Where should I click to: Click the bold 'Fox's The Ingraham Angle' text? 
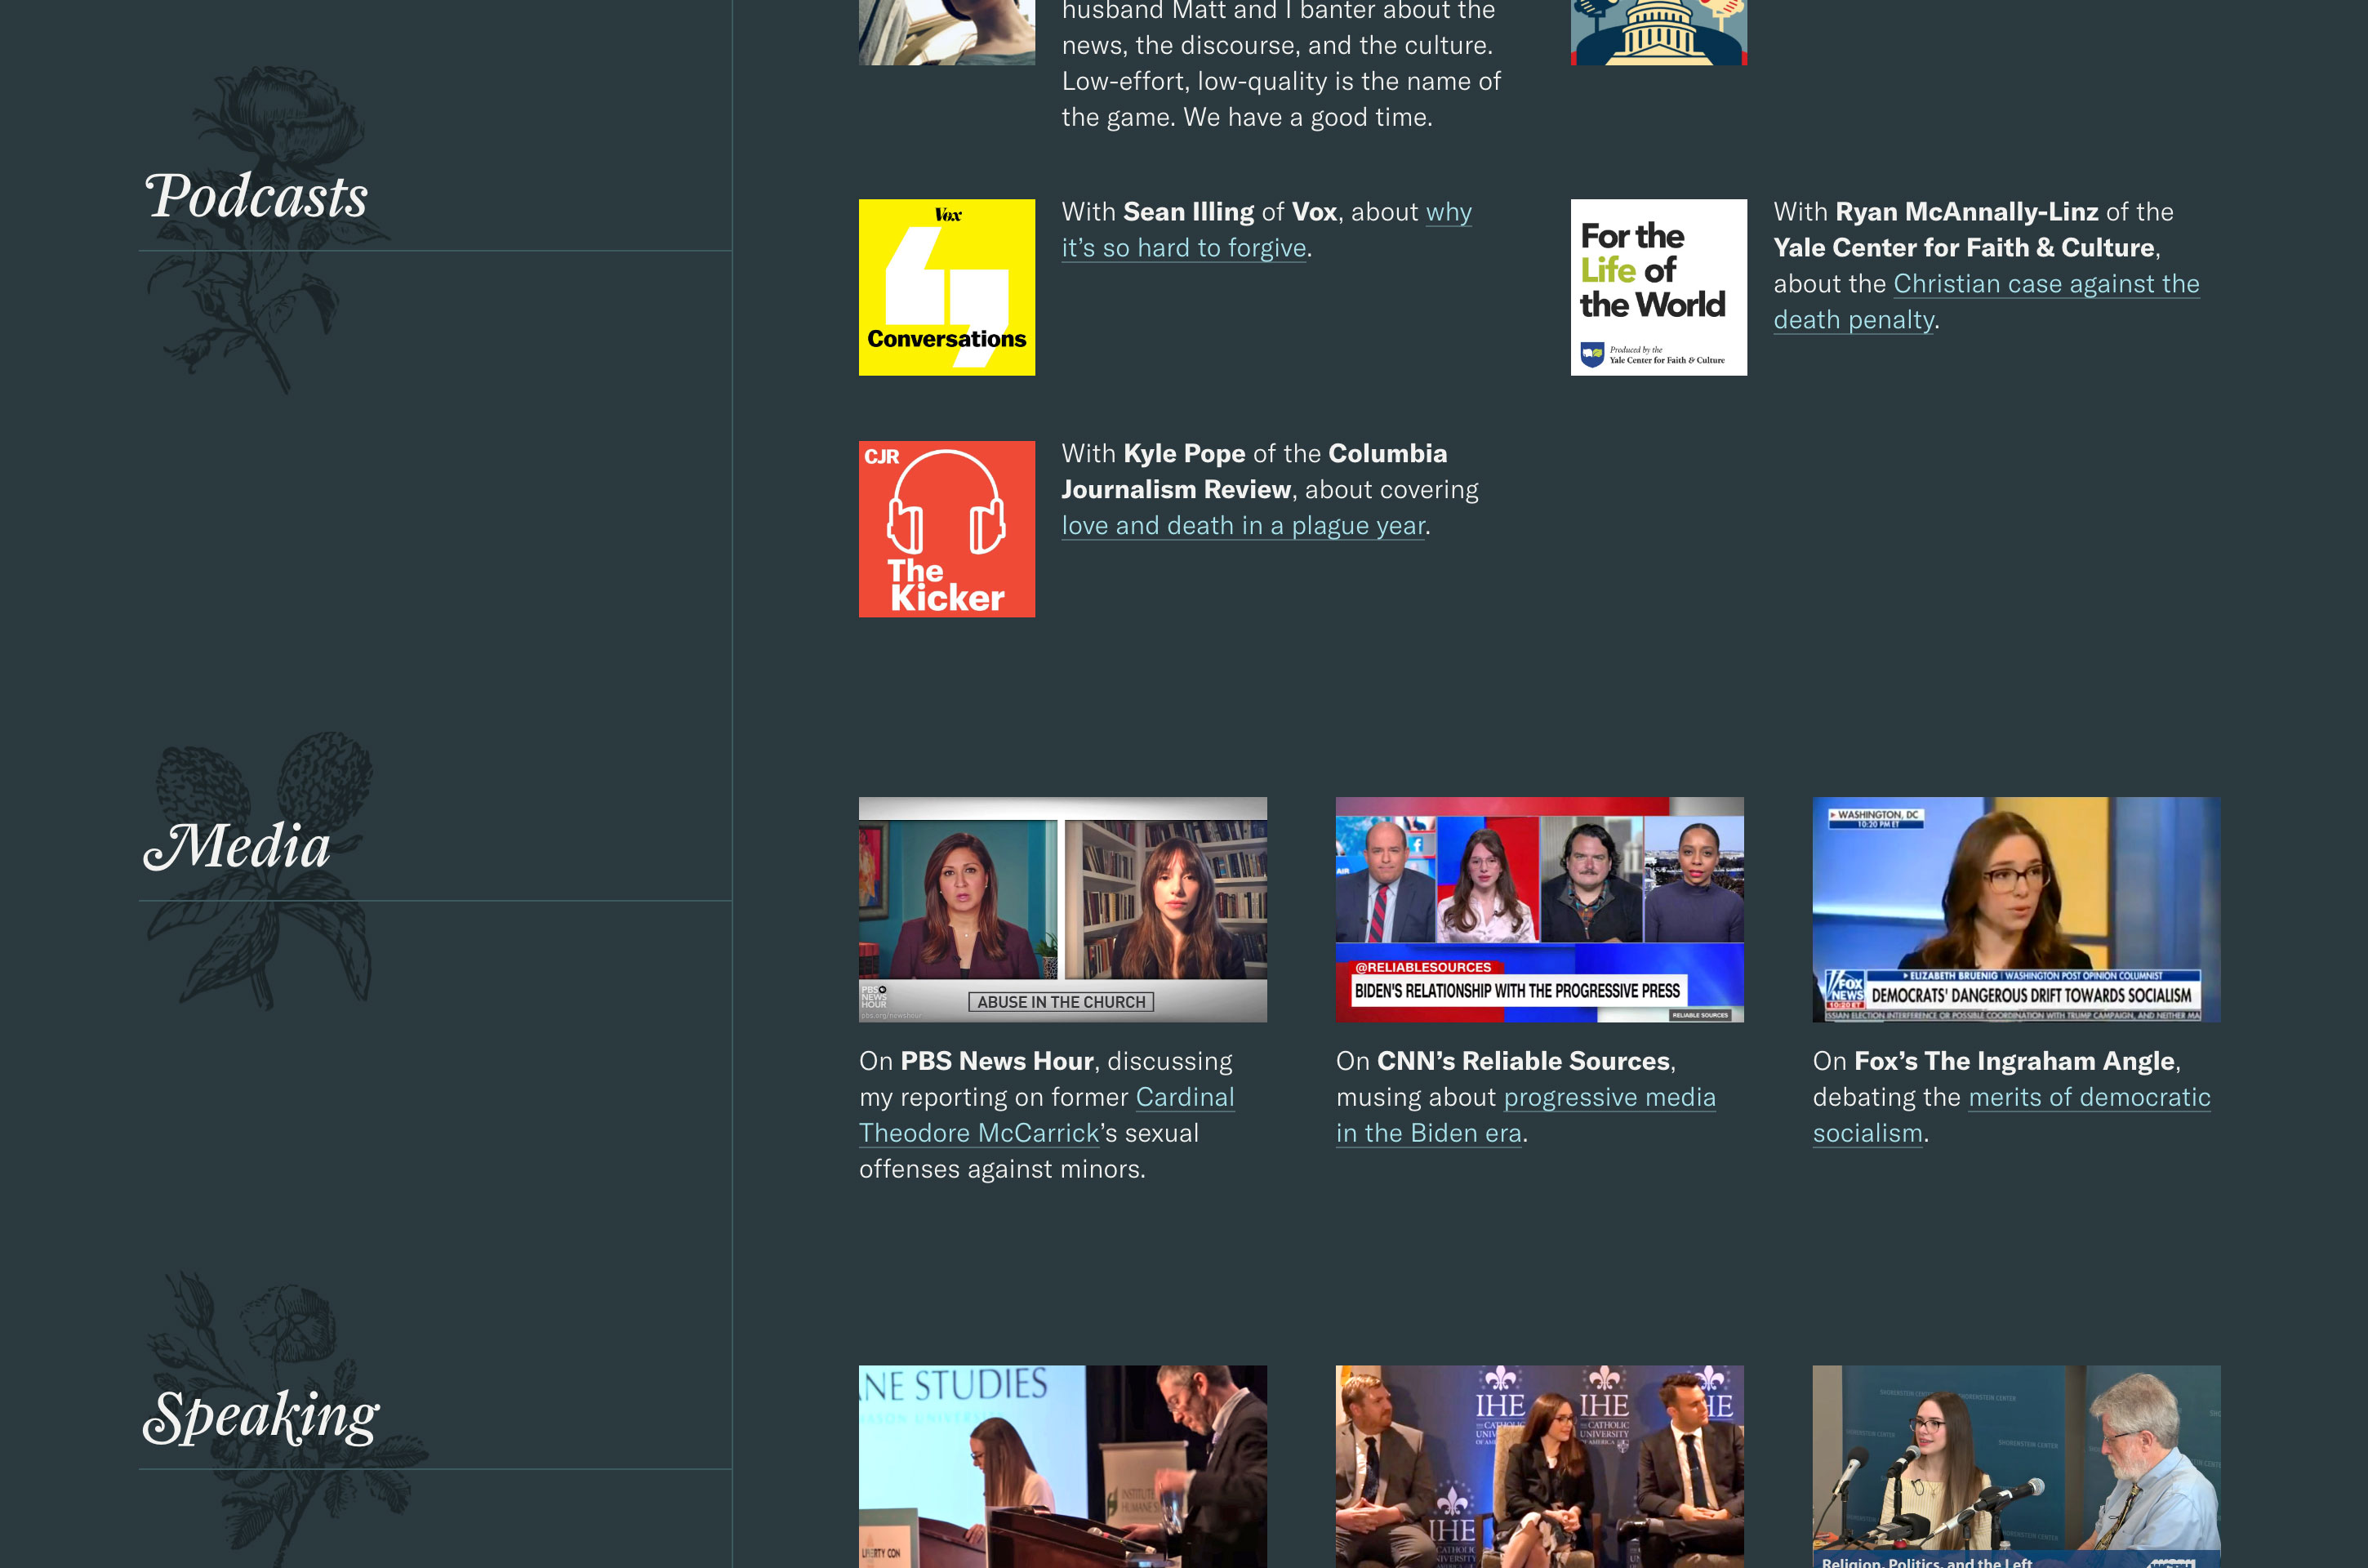click(x=2014, y=1061)
